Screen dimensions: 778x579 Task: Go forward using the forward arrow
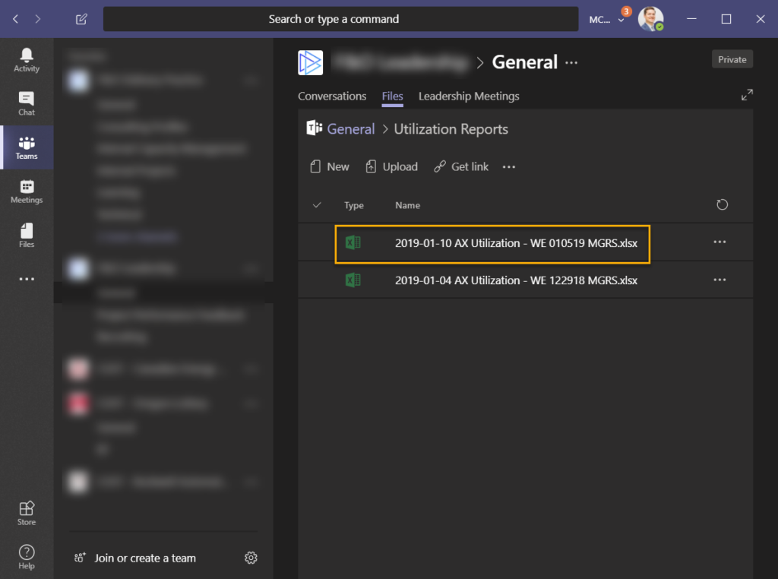point(38,19)
